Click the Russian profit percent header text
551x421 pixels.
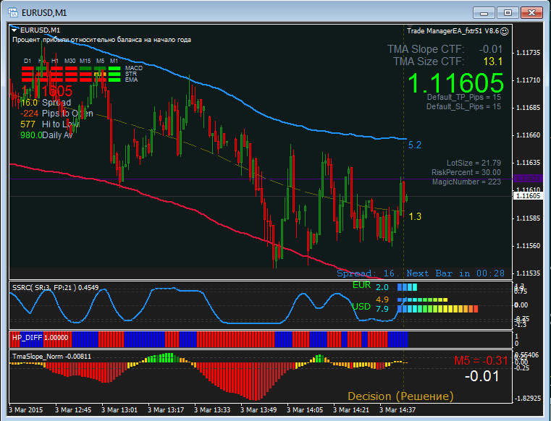tap(101, 40)
